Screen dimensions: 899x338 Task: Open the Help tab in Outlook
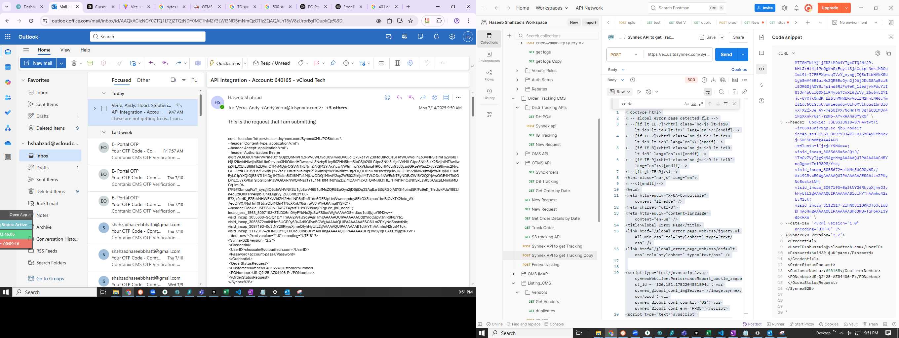click(x=85, y=50)
